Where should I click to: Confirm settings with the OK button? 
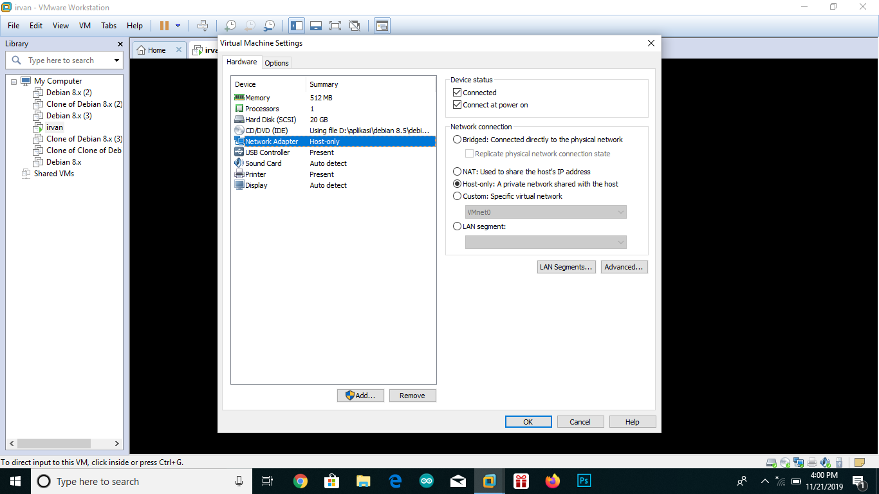pyautogui.click(x=528, y=422)
